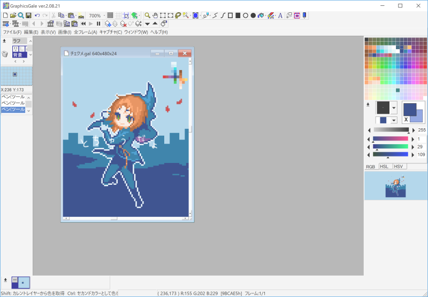Choose the filled ellipse tool
This screenshot has width=428, height=297.
click(253, 15)
